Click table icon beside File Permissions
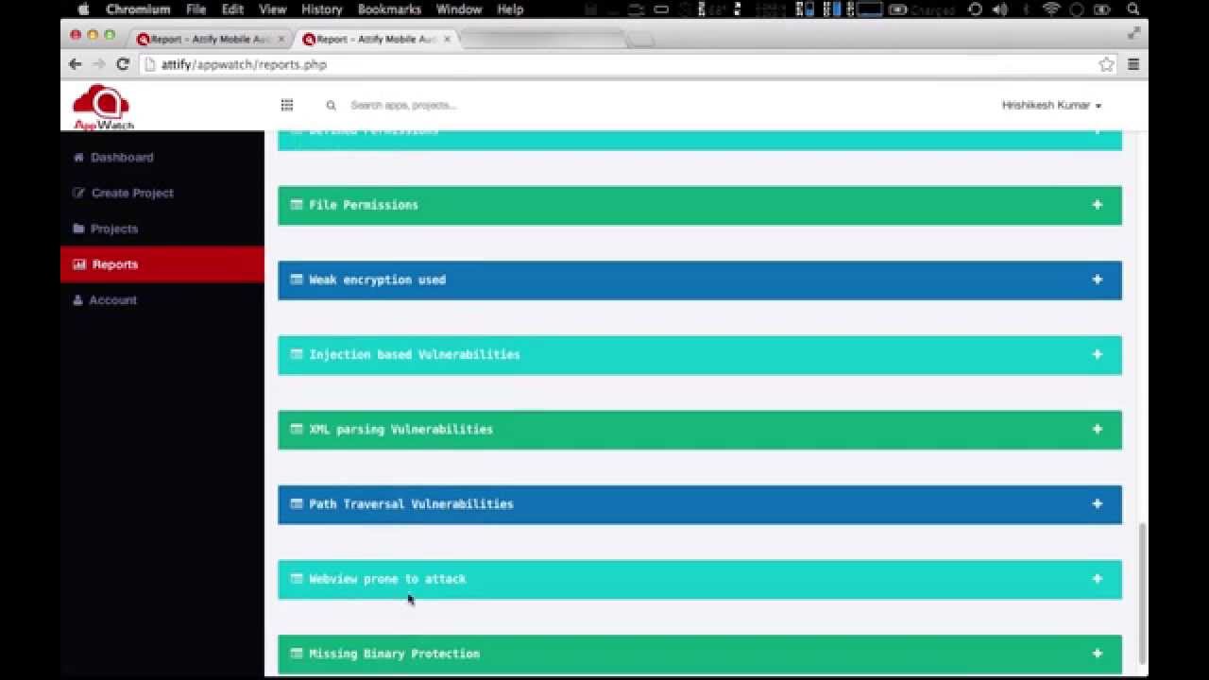This screenshot has height=680, width=1209. pyautogui.click(x=297, y=205)
